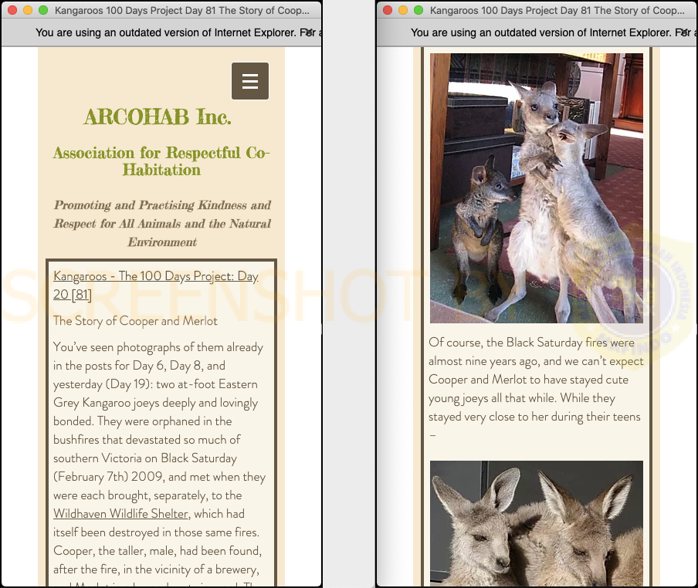Click the 'Promoting and Practising Kindness' tagline
Viewport: 698px width, 588px height.
(162, 223)
